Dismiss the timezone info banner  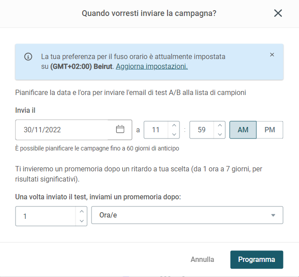272,55
